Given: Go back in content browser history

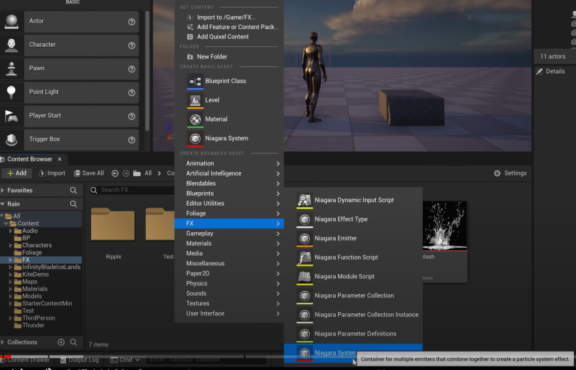Looking at the screenshot, I should (115, 173).
